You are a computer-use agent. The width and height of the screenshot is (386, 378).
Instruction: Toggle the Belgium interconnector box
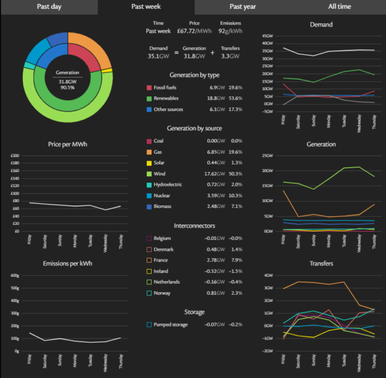click(x=149, y=238)
